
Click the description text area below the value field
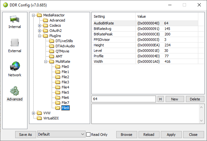145,114
